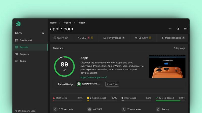Open Projects in the sidebar

(x=30, y=54)
